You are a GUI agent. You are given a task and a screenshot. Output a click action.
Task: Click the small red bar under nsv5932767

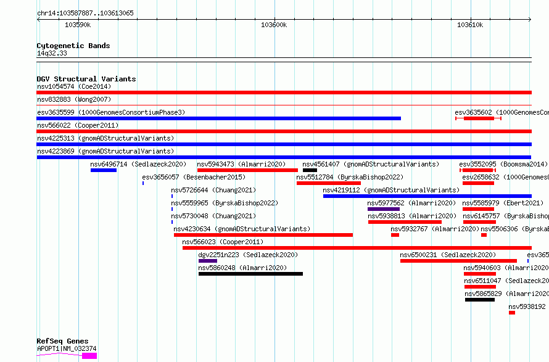(395, 235)
